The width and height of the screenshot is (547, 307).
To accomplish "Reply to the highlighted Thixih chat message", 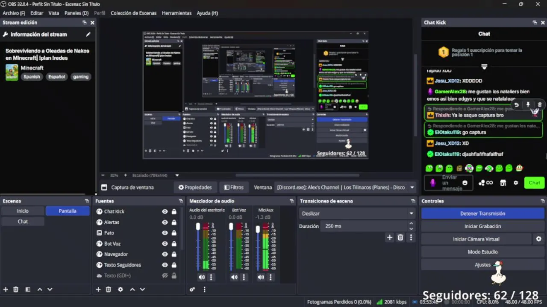I will click(516, 105).
